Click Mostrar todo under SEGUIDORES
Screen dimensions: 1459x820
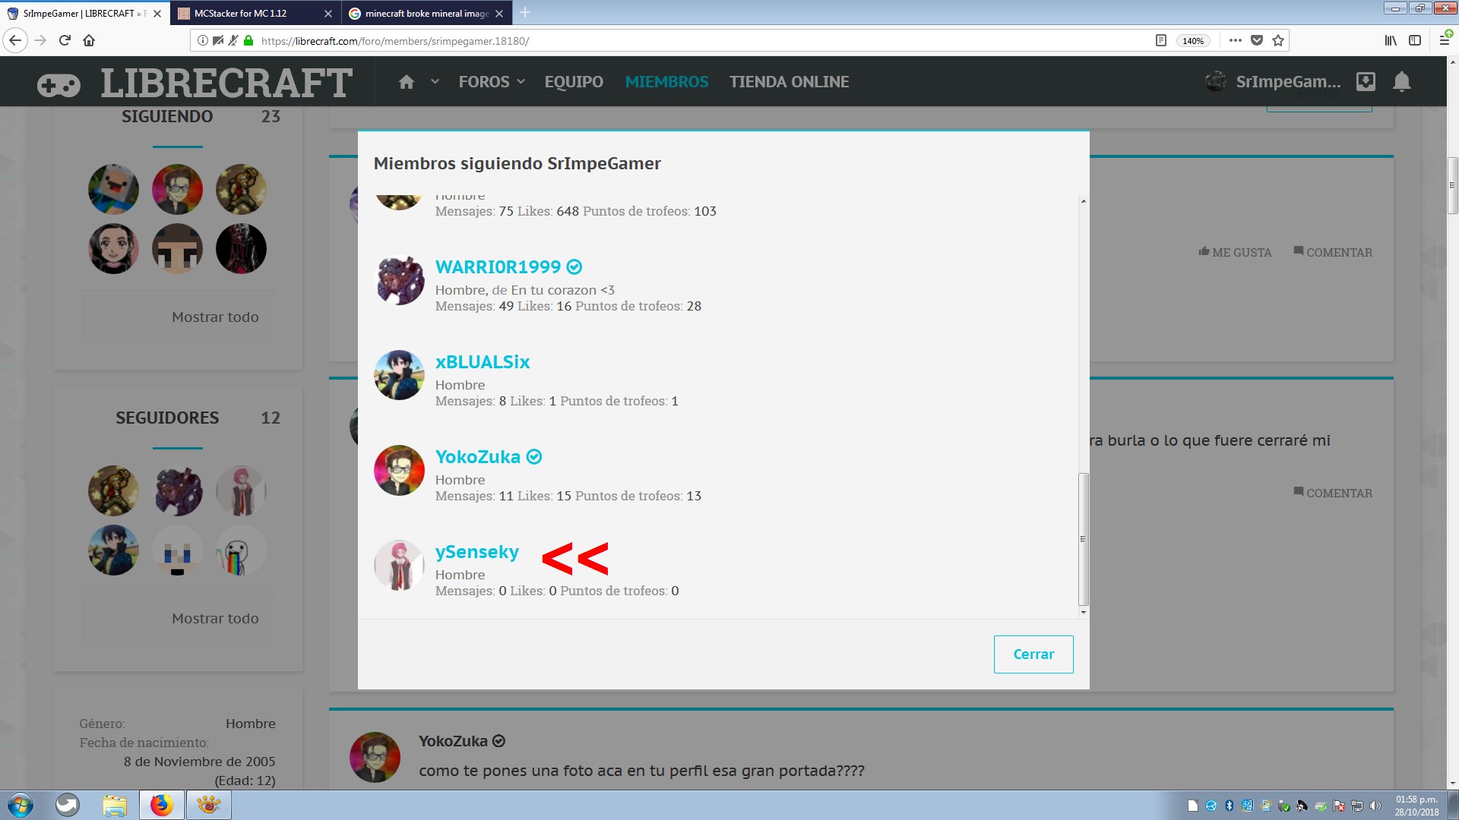point(215,619)
